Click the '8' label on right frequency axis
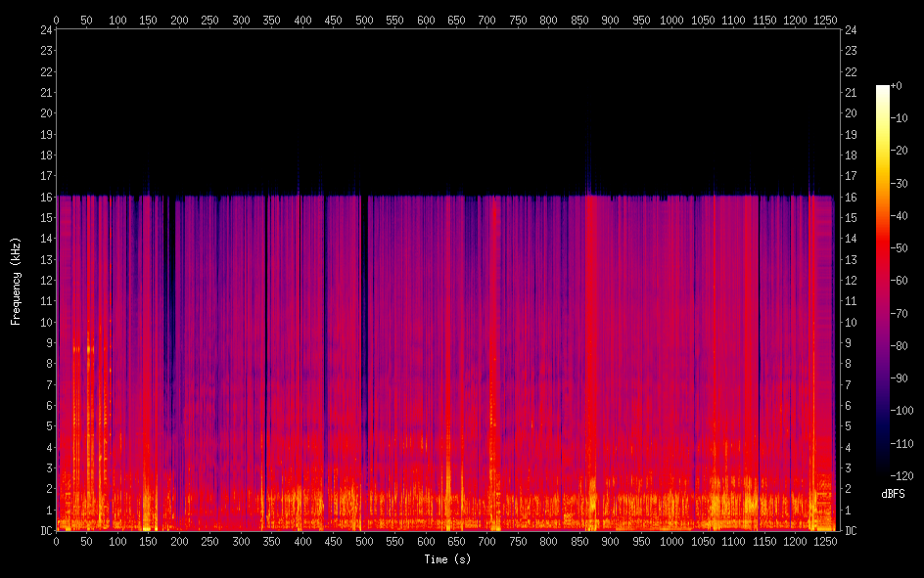The image size is (924, 578). [848, 364]
